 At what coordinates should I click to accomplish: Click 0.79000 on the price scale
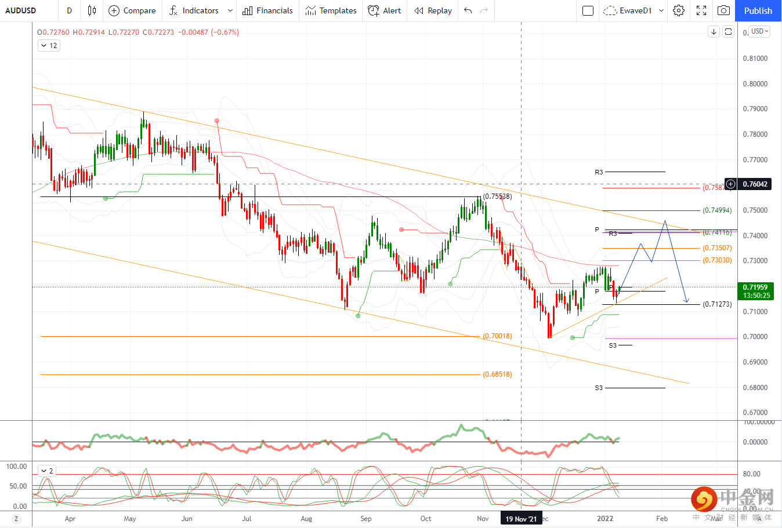[755, 109]
